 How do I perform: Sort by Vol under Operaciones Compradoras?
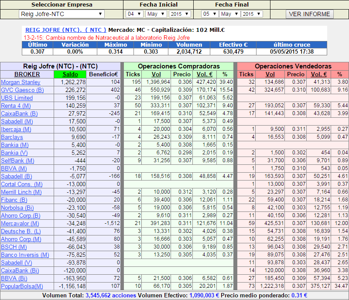pos(156,74)
